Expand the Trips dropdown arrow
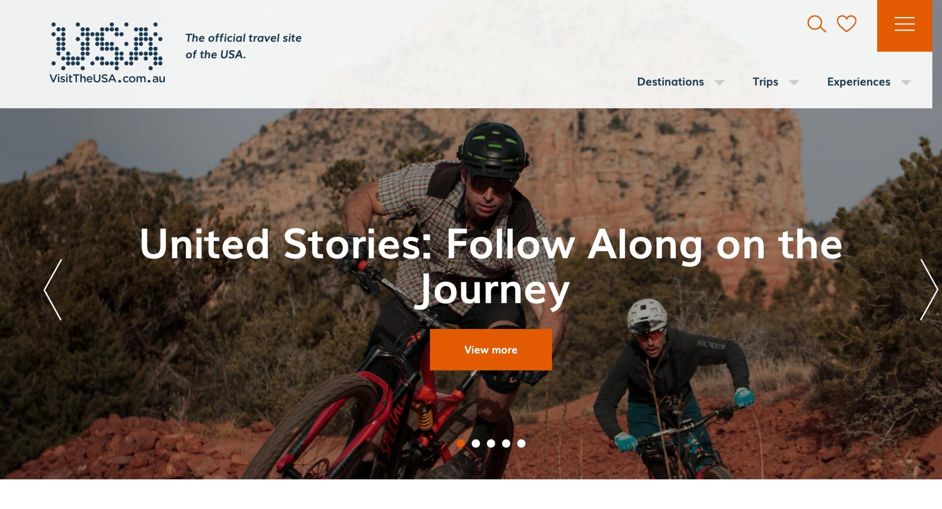The height and width of the screenshot is (509, 942). (x=794, y=82)
